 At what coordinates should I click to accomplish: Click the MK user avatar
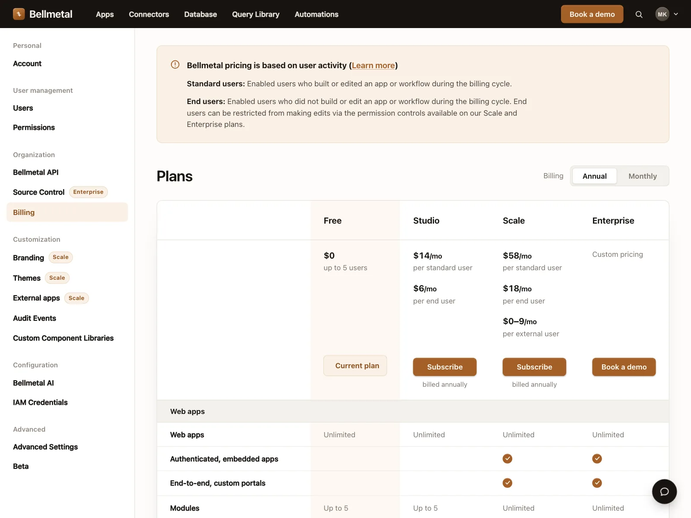tap(662, 14)
